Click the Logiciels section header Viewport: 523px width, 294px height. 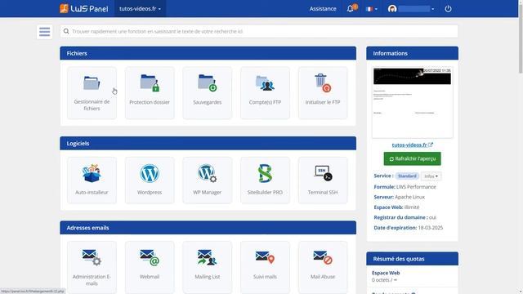pos(208,144)
